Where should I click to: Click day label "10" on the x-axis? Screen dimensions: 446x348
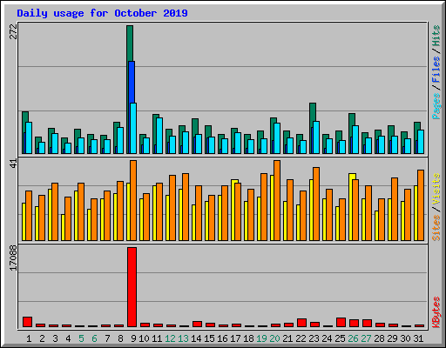(x=144, y=338)
